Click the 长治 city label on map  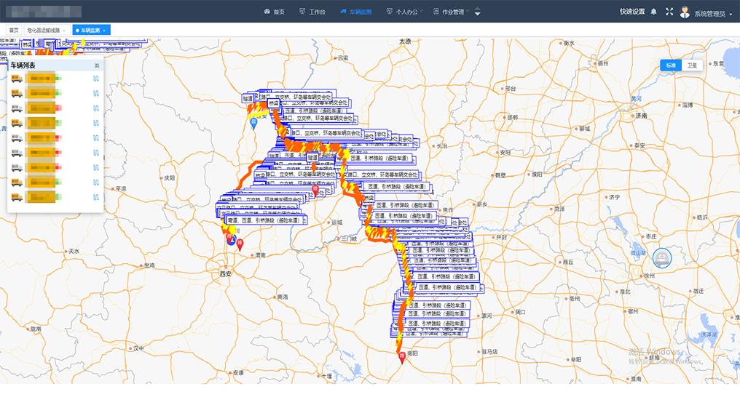pos(441,146)
